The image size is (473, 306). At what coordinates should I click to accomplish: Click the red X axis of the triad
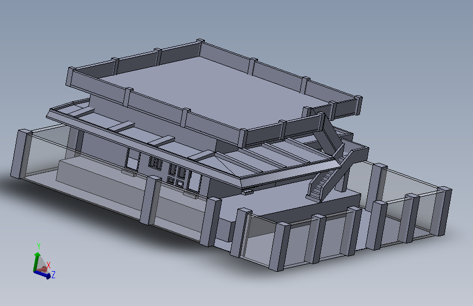point(43,269)
